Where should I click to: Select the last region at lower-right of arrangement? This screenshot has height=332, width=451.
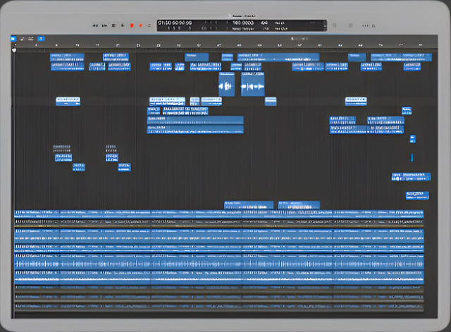click(416, 195)
